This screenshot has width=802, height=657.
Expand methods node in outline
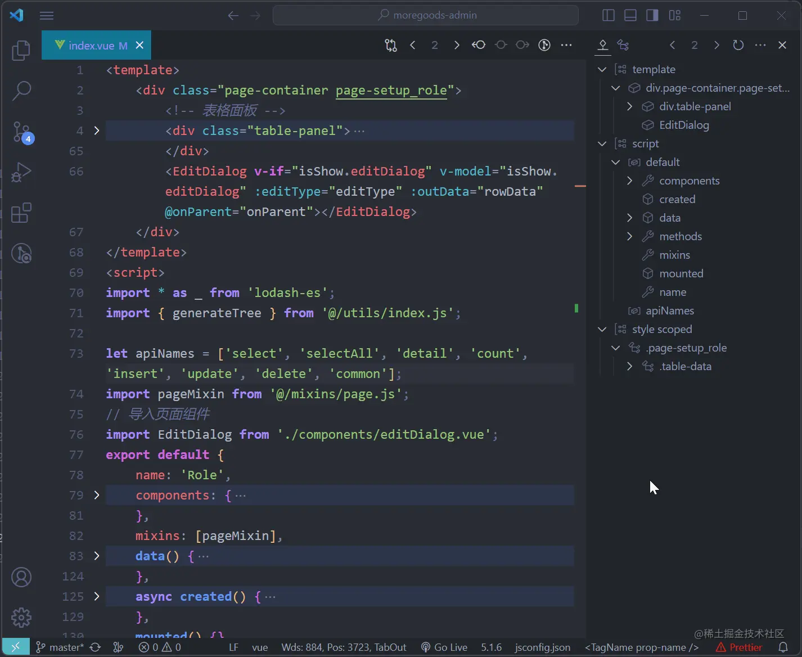(629, 236)
